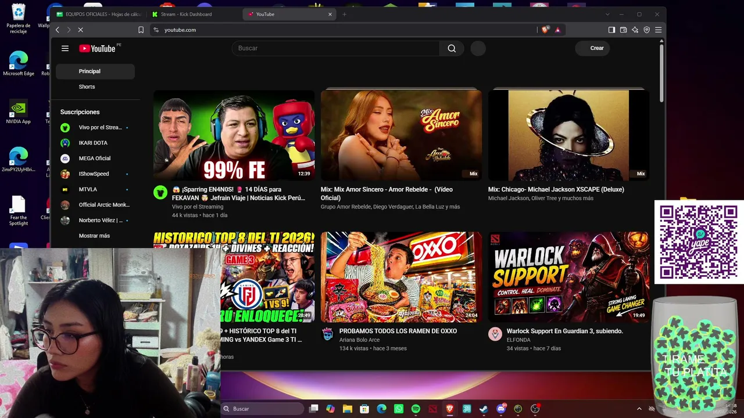Open File Explorer from the taskbar
The image size is (744, 418).
[x=348, y=409]
